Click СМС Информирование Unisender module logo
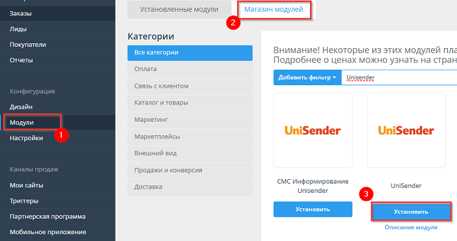 click(x=312, y=130)
